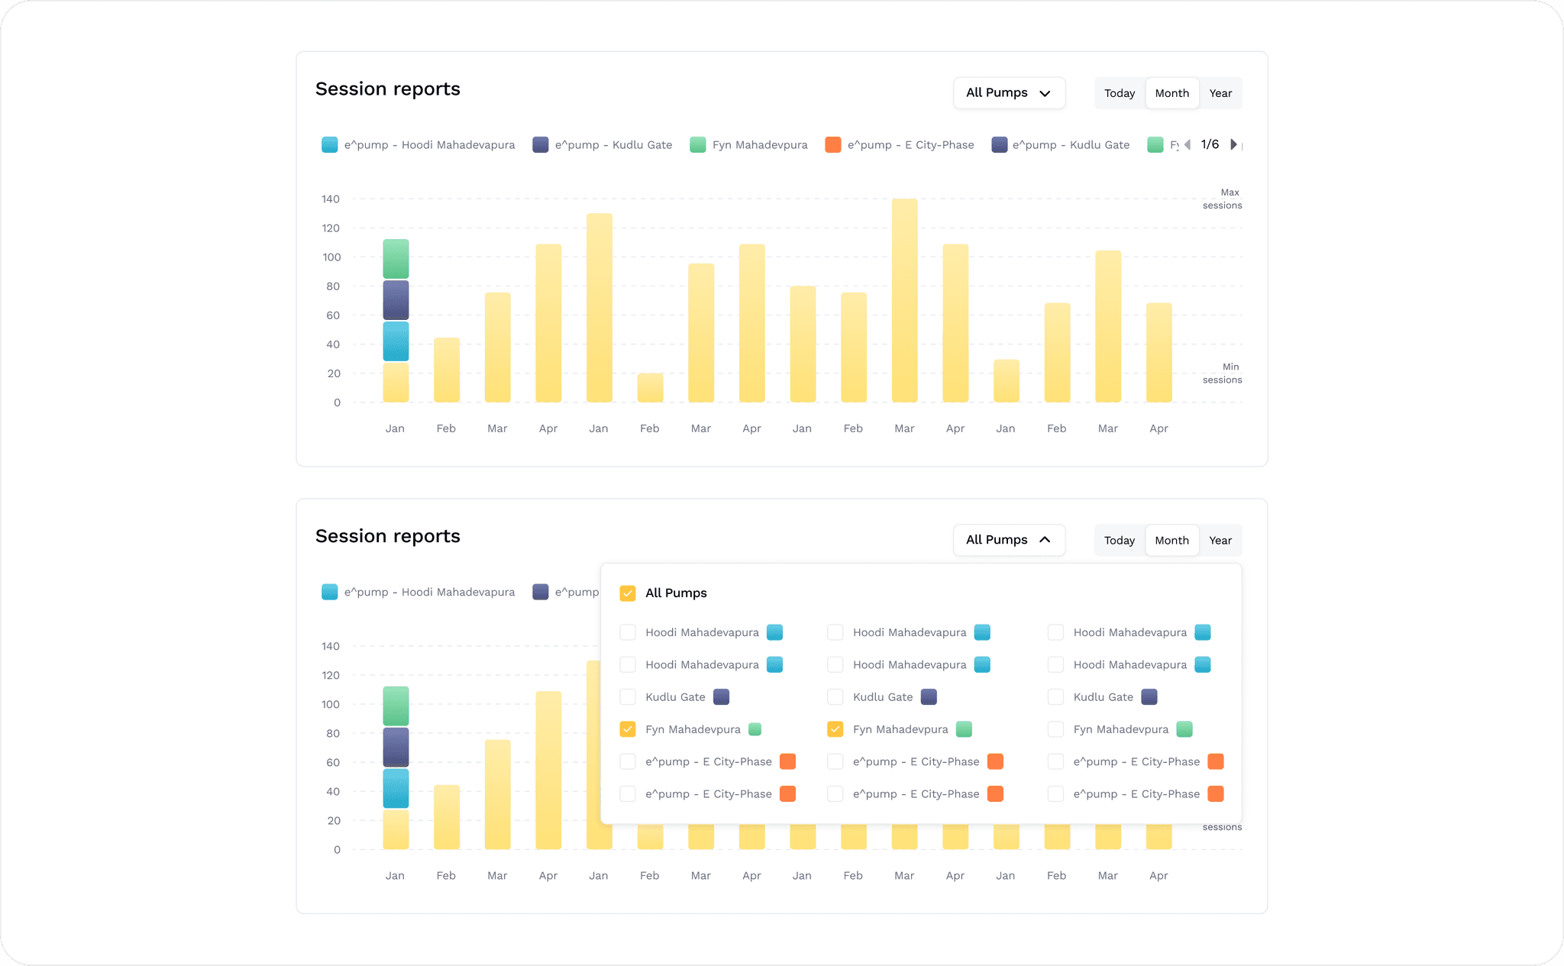Uncheck Fyn Mahadevpura checkbox in first column
Screen dimensions: 1564x966
[628, 729]
